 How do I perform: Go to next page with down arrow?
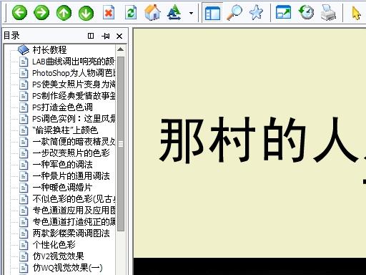[86, 12]
